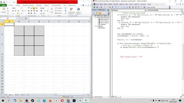184x103 pixels.
Task: Open the font size dropdown
Action: coord(26,8)
